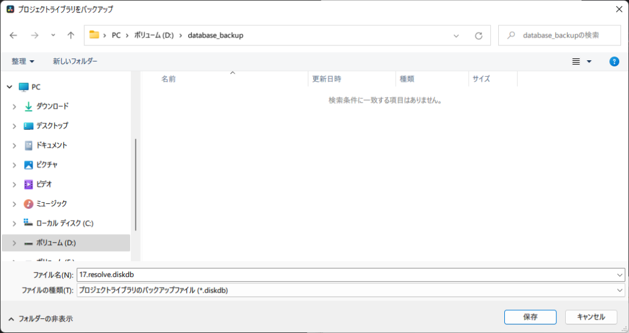Select PC in the navigation tree

(36, 87)
